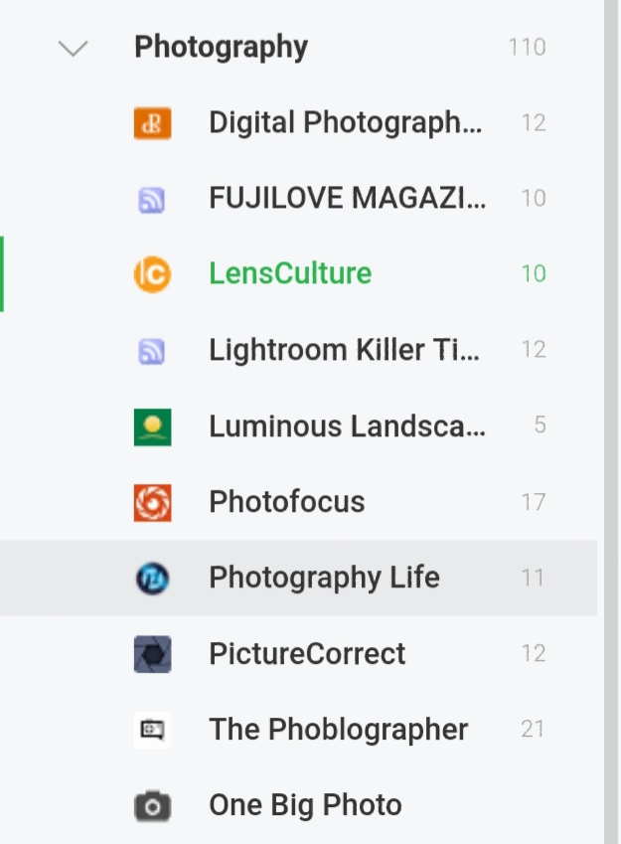
Task: Click the LensCulture orange circle icon
Action: pyautogui.click(x=152, y=274)
